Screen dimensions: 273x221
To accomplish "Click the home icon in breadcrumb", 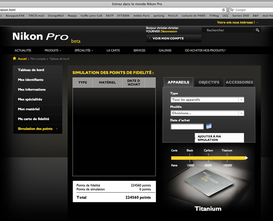I will [x=14, y=58].
